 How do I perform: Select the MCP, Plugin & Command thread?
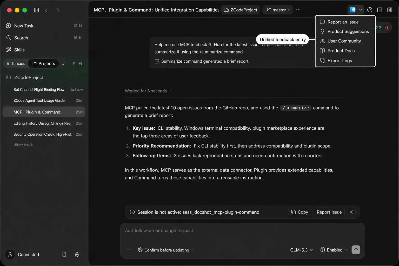44,112
